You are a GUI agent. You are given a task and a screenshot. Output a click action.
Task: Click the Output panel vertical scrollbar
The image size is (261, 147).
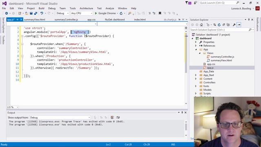[186, 129]
